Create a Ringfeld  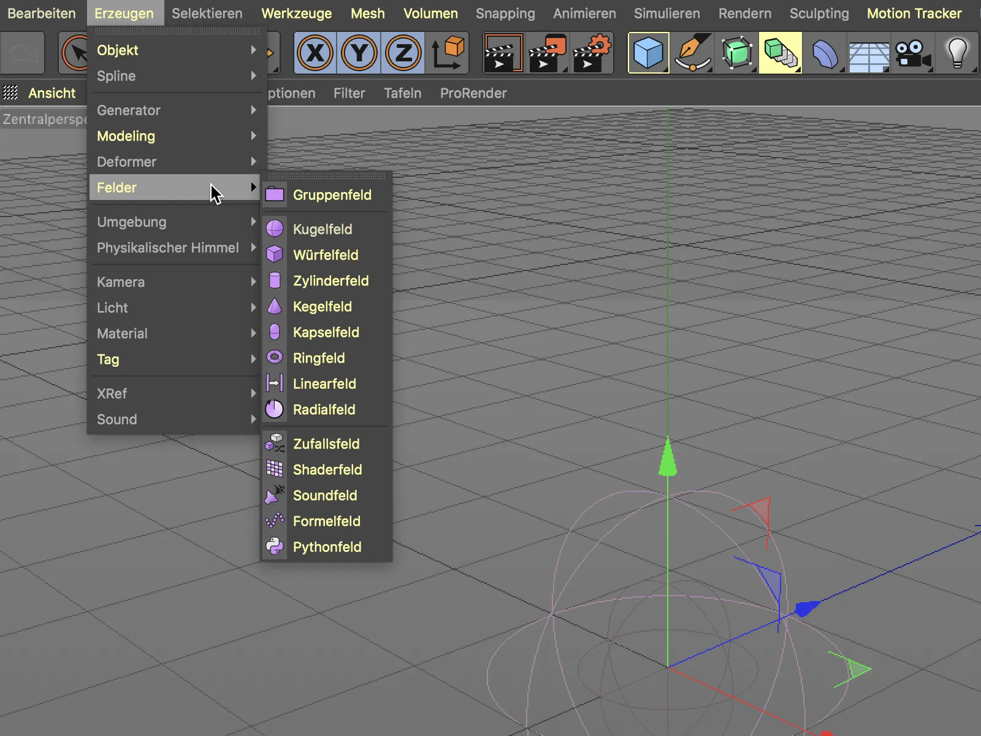click(327, 358)
